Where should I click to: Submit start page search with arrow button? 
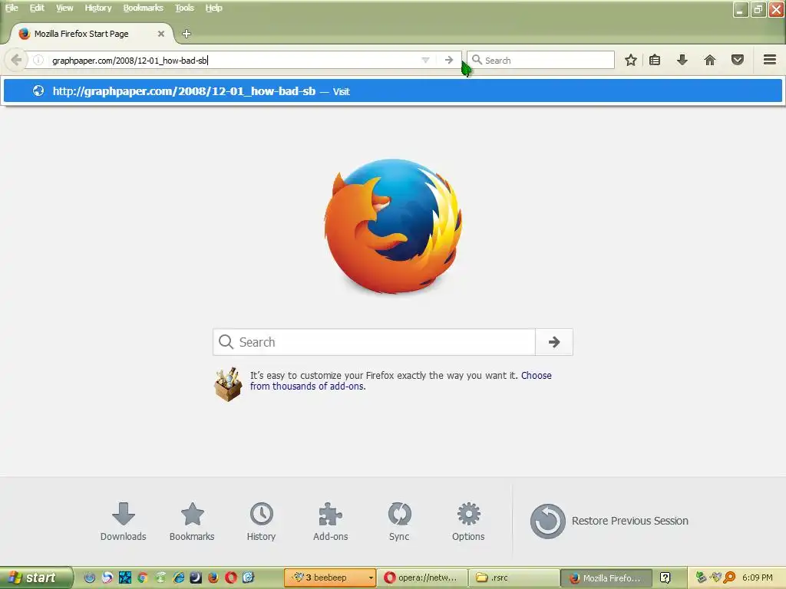click(x=554, y=342)
